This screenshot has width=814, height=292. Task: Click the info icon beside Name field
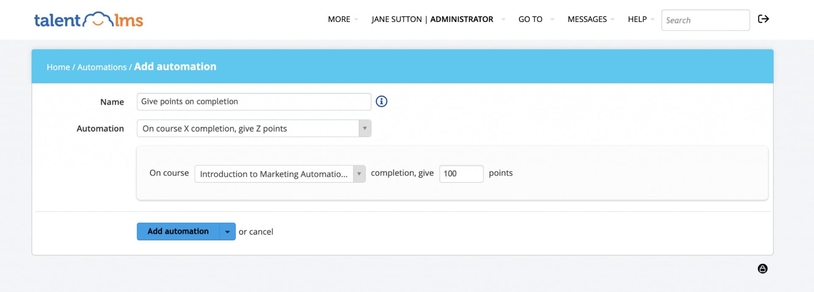tap(382, 102)
